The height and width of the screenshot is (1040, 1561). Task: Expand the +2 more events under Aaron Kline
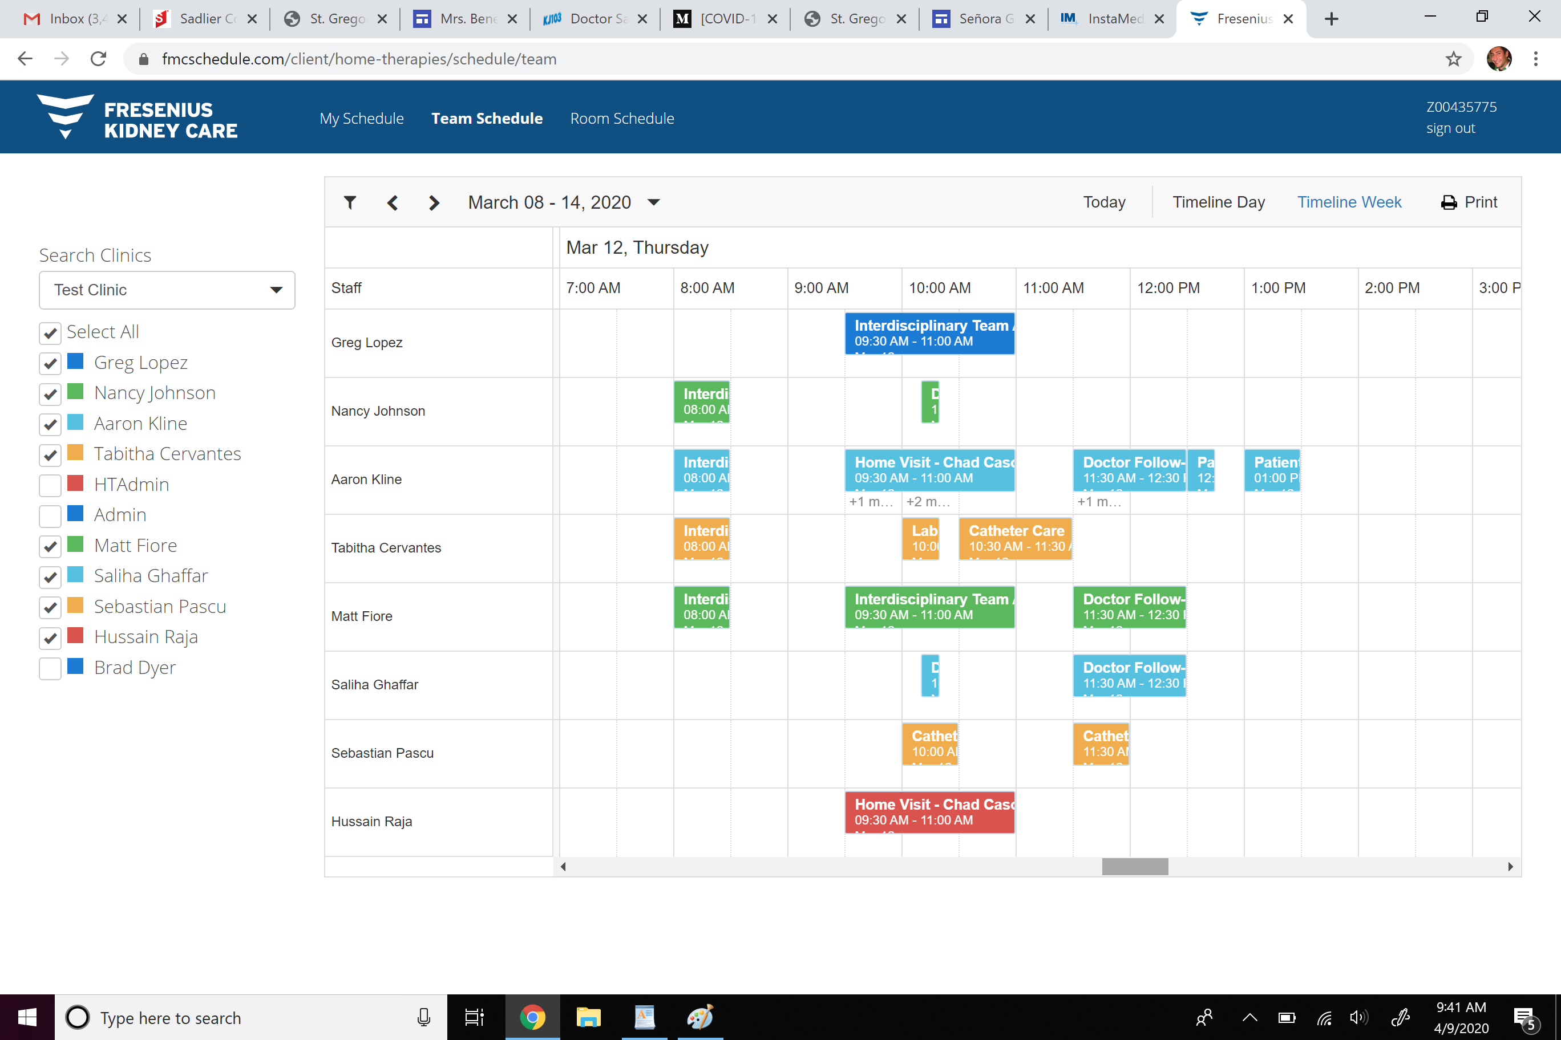click(x=927, y=502)
